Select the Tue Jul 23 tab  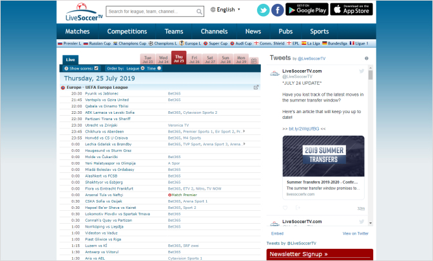point(148,59)
